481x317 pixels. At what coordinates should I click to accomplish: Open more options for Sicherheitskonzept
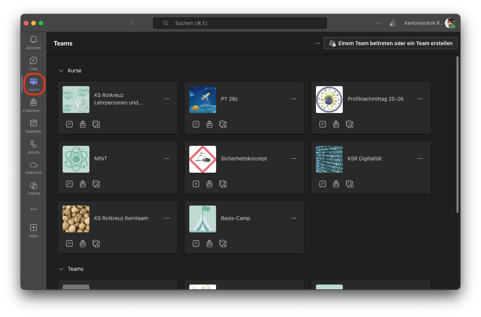click(x=294, y=158)
